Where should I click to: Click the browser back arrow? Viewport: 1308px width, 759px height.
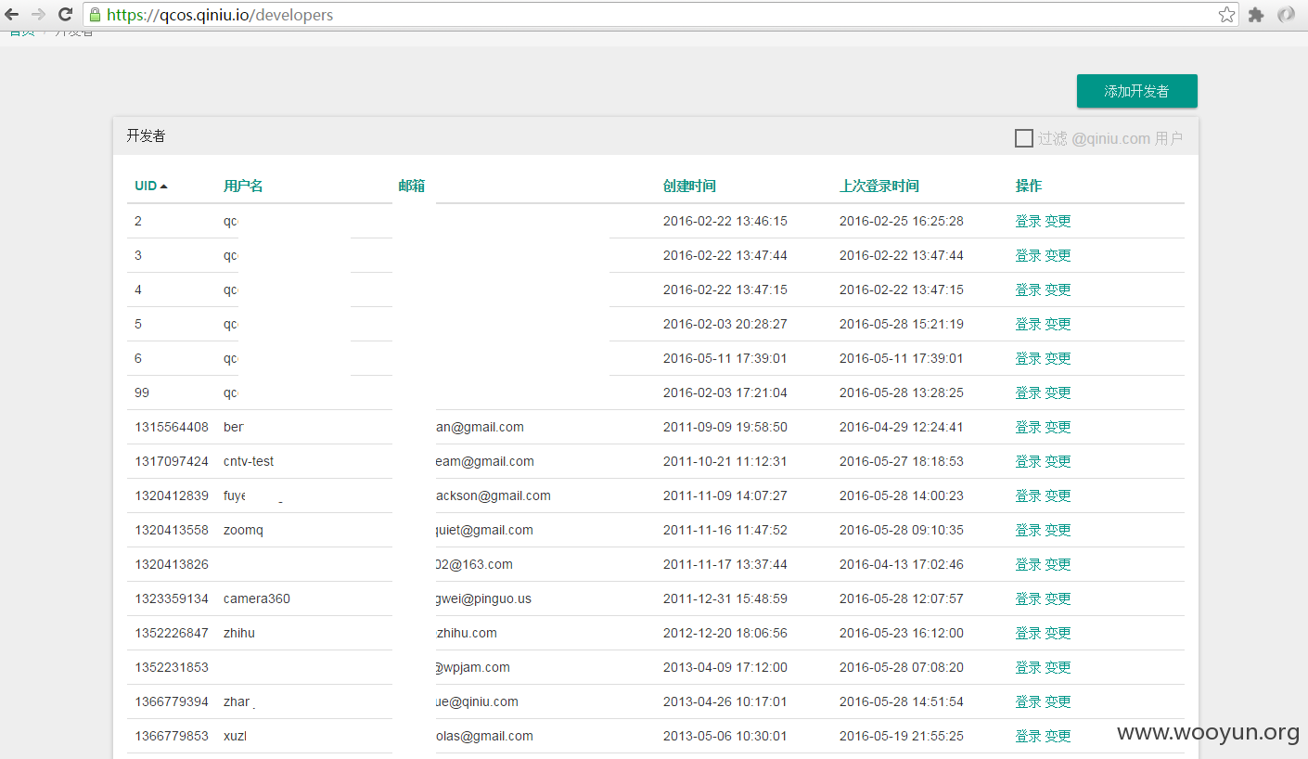coord(12,14)
